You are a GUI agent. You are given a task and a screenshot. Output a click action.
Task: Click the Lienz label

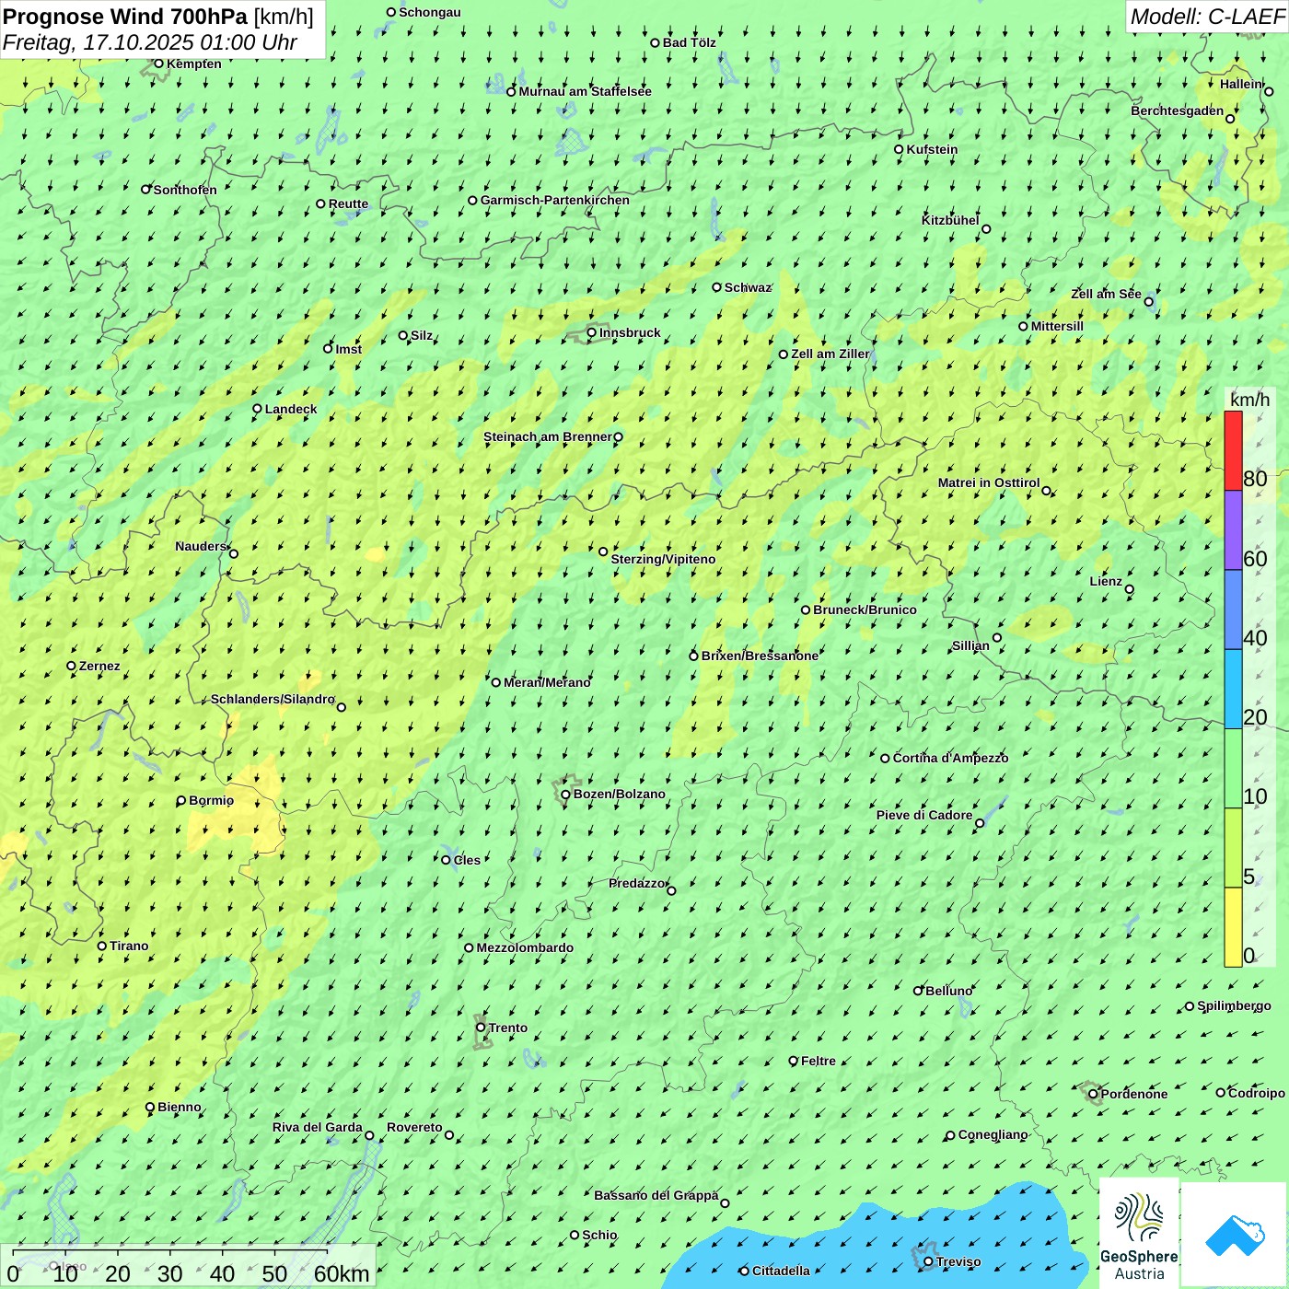(1106, 581)
